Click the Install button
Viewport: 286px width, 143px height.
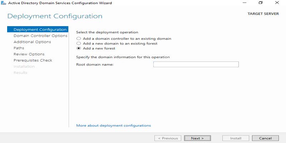click(236, 138)
